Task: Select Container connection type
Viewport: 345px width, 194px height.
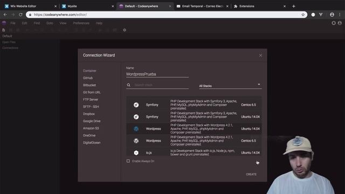Action: point(89,71)
